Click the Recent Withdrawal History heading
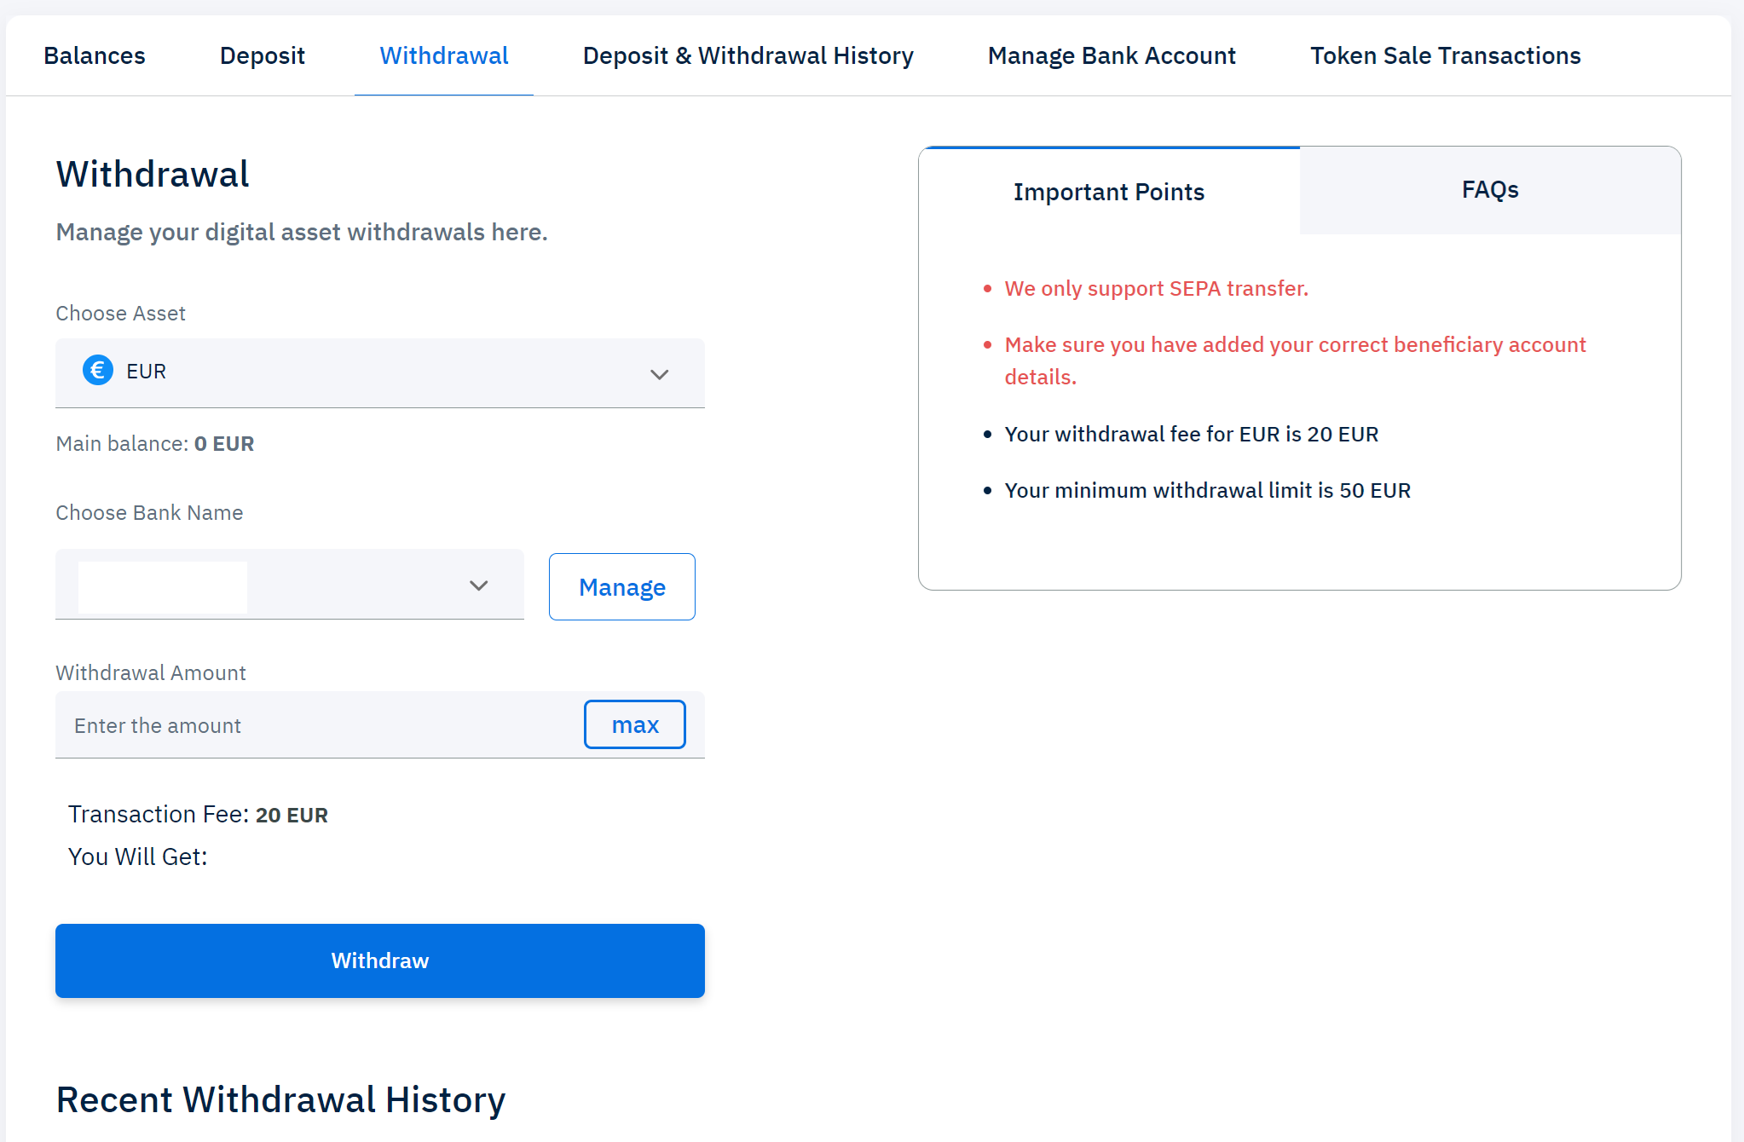This screenshot has width=1744, height=1142. tap(280, 1099)
